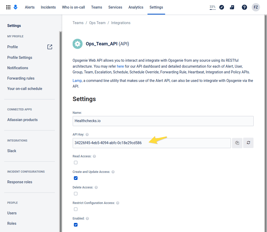Go to Ops Team breadcrumb
This screenshot has height=232, width=267.
(97, 23)
